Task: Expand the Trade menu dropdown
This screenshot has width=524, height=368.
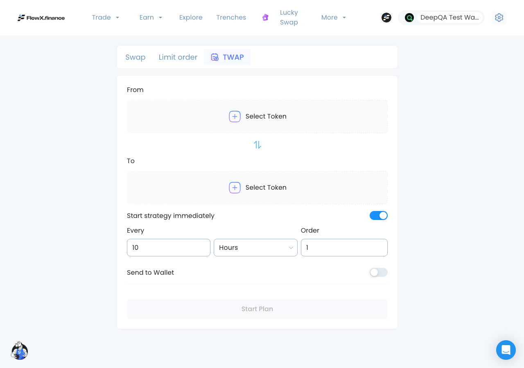Action: tap(106, 18)
